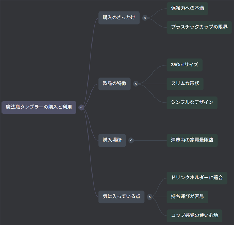234x225 pixels.
Task: Select the 気に入っている点 node
Action: coord(121,197)
